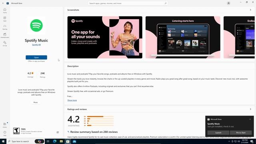The image size is (256, 144).
Task: Open the 'Listening starts here' screenshot
Action: pos(183,37)
